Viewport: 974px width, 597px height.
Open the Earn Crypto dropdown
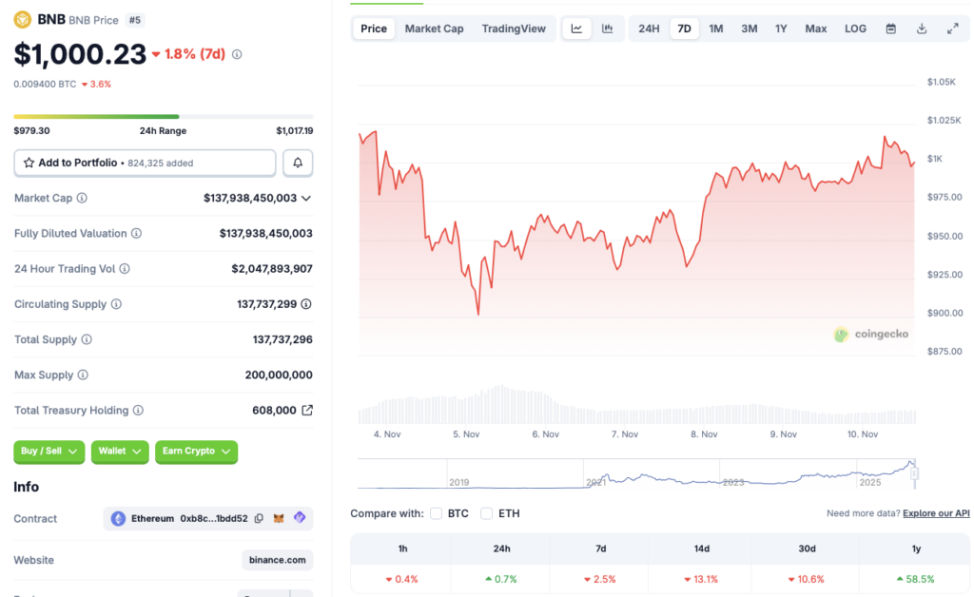pyautogui.click(x=196, y=452)
